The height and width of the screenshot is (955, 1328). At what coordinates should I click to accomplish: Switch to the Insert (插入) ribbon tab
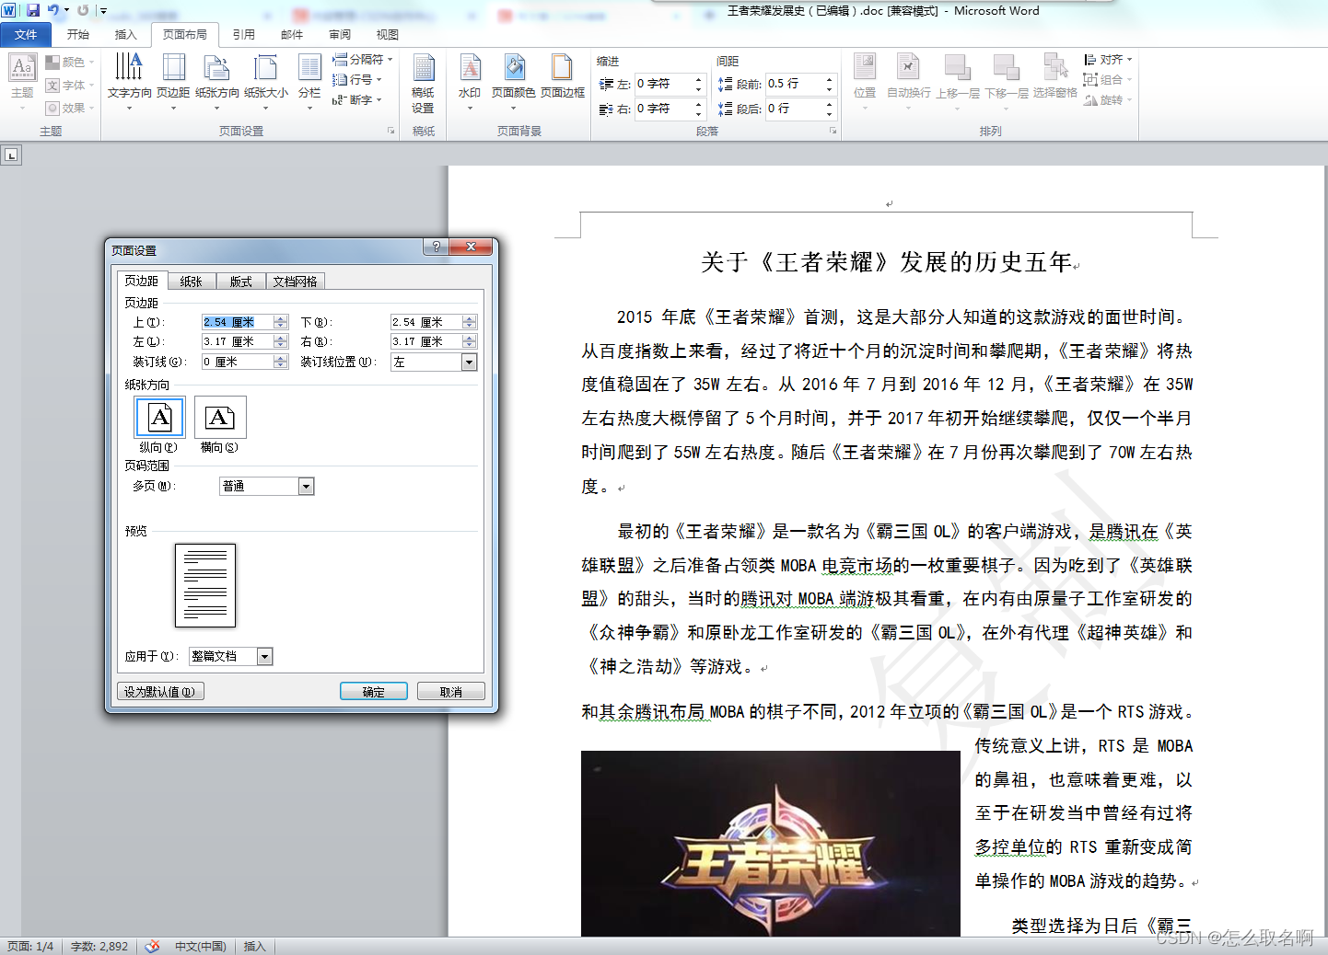point(126,34)
